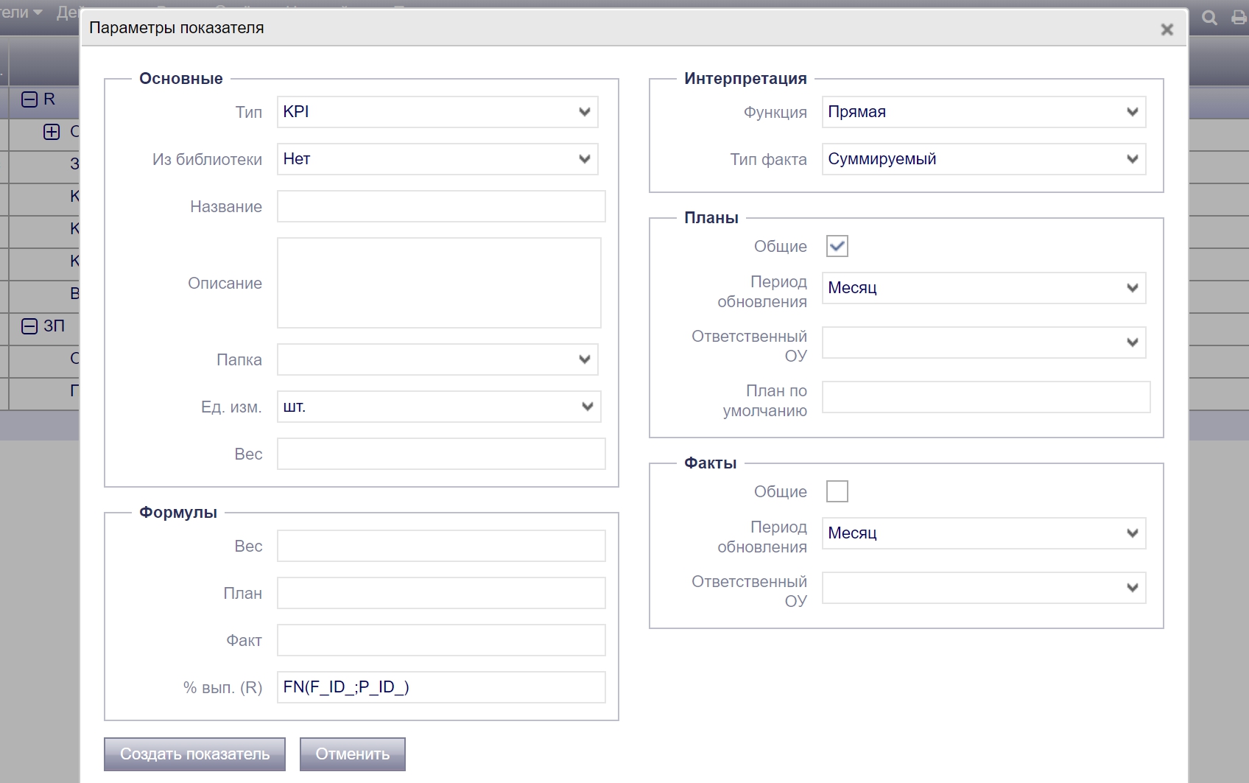Image resolution: width=1249 pixels, height=783 pixels.
Task: Collapse the R tree node
Action: [x=29, y=99]
